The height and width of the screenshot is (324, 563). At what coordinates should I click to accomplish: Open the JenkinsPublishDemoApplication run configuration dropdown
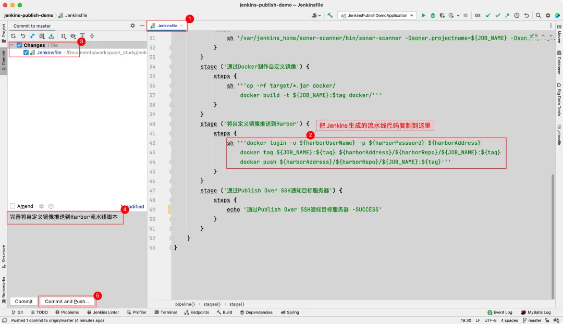pyautogui.click(x=377, y=16)
